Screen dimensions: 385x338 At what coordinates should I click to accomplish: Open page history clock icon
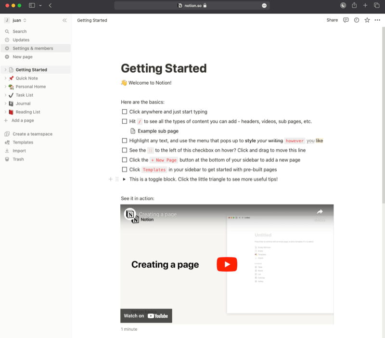click(x=357, y=20)
